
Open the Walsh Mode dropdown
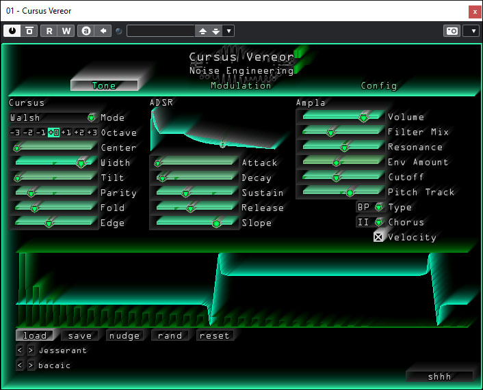click(53, 117)
